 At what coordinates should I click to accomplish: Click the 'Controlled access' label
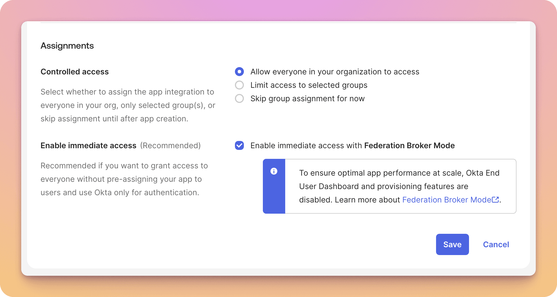pos(75,72)
